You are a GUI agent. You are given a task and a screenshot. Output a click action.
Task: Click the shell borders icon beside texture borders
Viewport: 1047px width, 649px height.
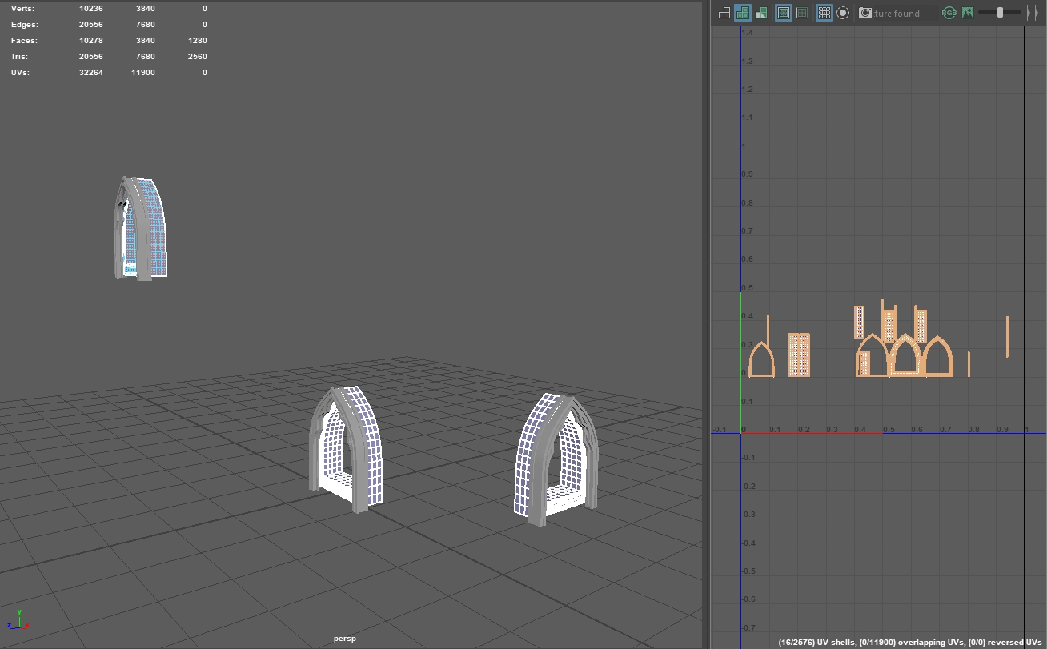(802, 13)
